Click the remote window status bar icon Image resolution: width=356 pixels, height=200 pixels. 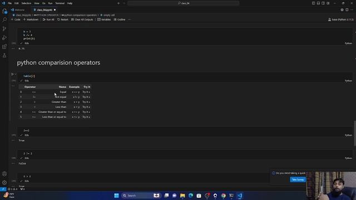coord(3,189)
